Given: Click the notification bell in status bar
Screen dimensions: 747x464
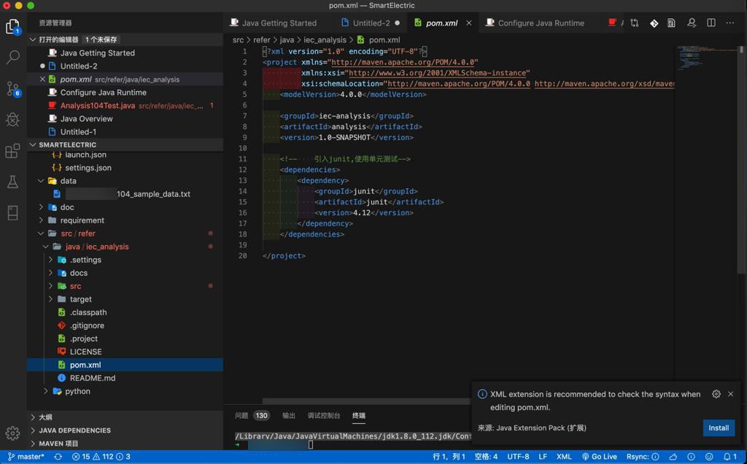Looking at the screenshot, I should click(727, 457).
